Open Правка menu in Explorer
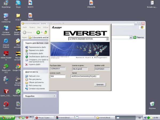160x120 pixels. click(x=32, y=27)
